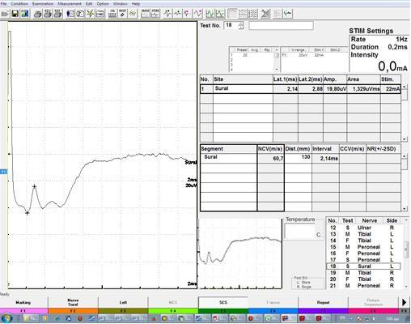Viewport: 411px width, 324px height.
Task: Click the NCV value 60,7 cell
Action: click(x=271, y=159)
